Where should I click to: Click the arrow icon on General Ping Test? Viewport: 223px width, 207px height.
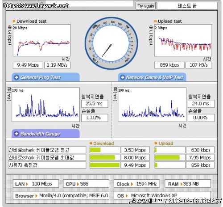coord(16,77)
